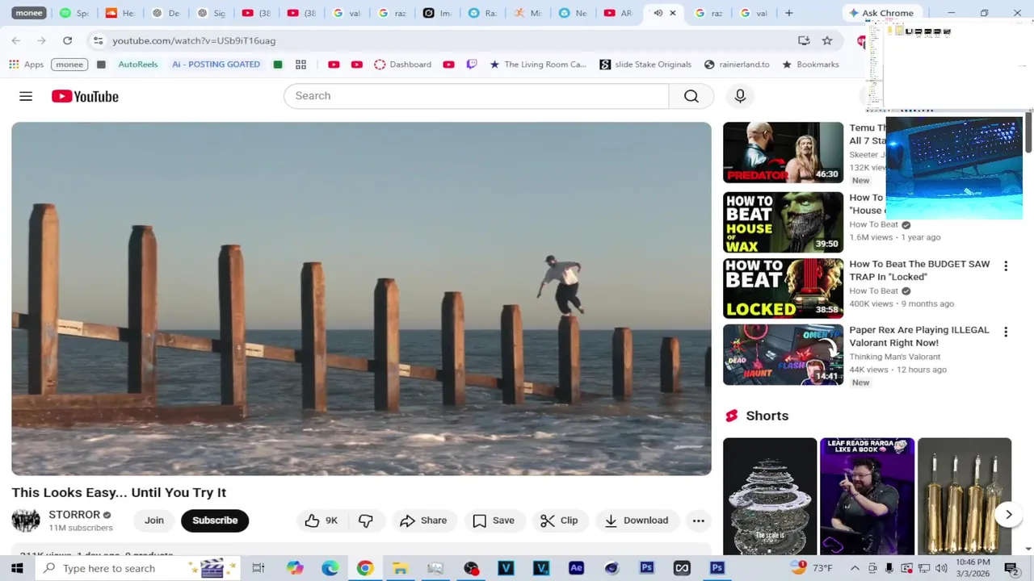Open the STORROR channel avatar
Screen dimensions: 1034x581
coord(26,520)
